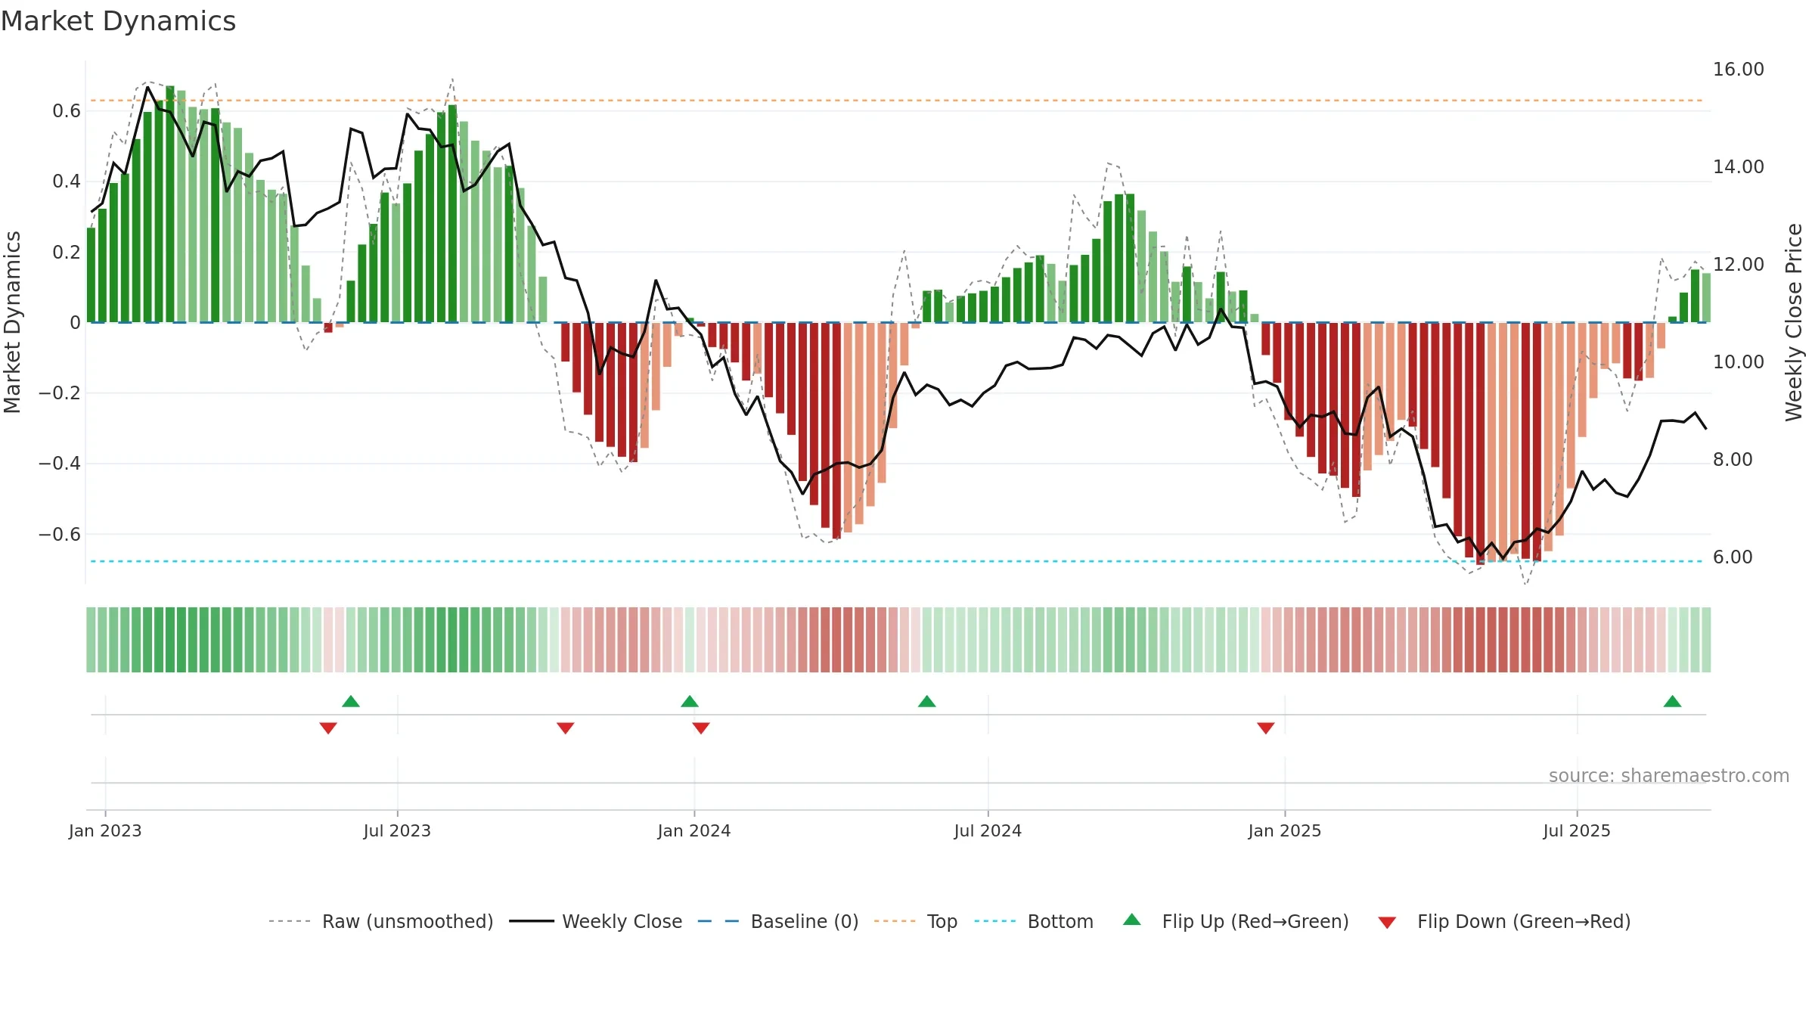Click the source: sharemaestro.com text

pyautogui.click(x=1669, y=775)
